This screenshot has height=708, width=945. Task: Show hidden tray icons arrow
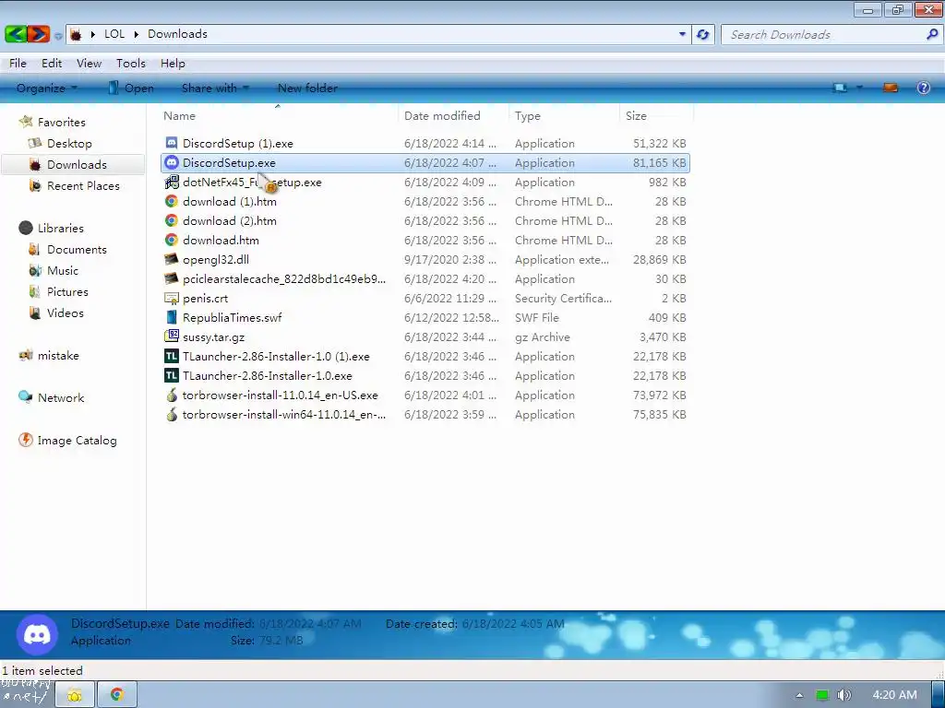pos(799,695)
